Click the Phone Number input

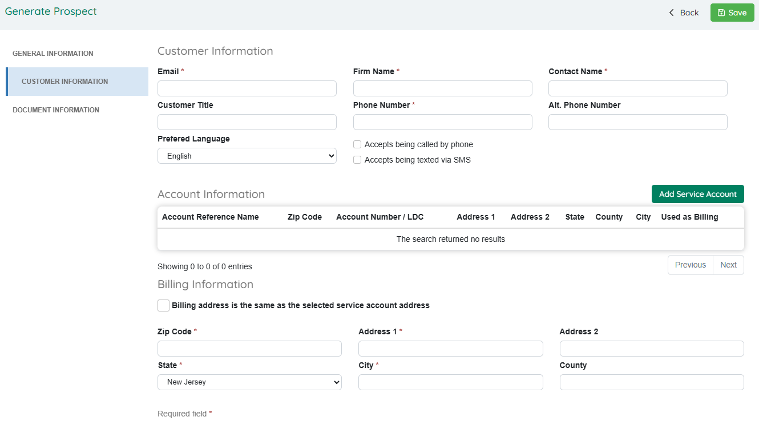[x=442, y=122]
